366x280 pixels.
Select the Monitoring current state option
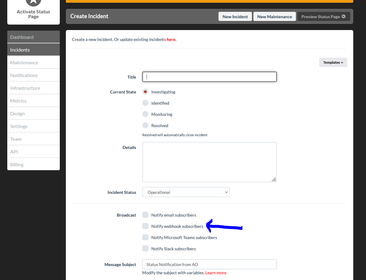[145, 114]
